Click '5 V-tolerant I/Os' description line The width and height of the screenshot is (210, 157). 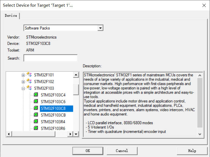pyautogui.click(x=100, y=127)
